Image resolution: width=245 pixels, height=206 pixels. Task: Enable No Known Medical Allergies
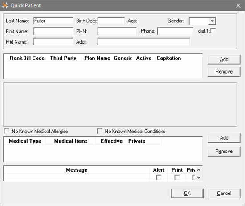(x=7, y=131)
